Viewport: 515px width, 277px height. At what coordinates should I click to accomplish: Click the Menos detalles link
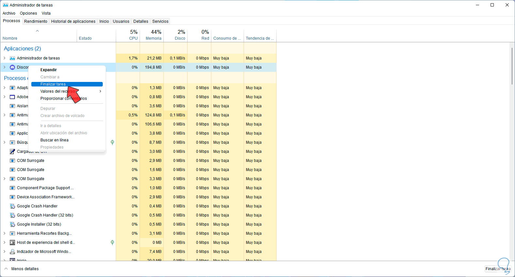tap(25, 269)
